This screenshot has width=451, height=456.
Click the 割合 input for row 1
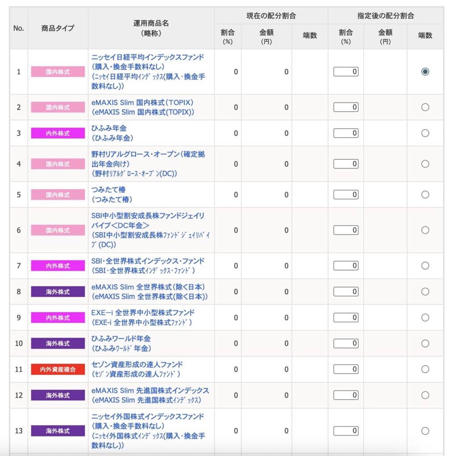[x=346, y=72]
